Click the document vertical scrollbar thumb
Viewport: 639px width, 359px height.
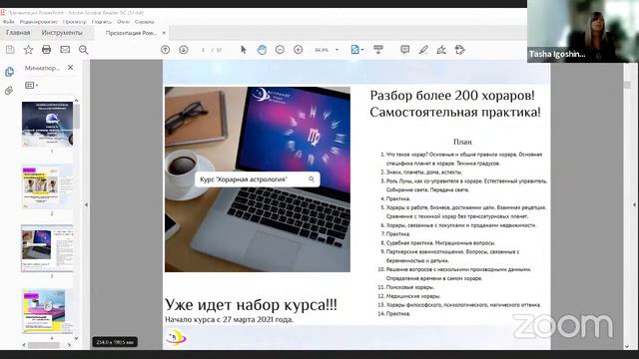pyautogui.click(x=627, y=84)
